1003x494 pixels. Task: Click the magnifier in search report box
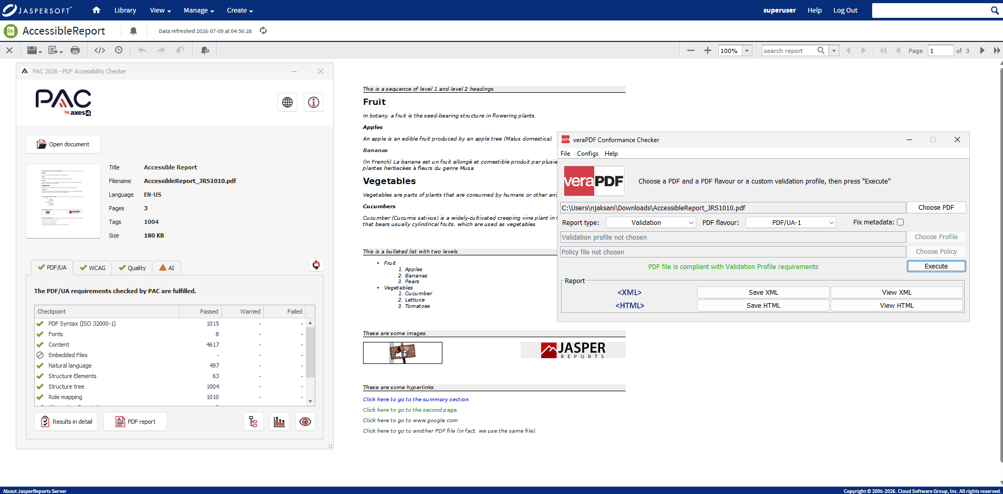[821, 50]
